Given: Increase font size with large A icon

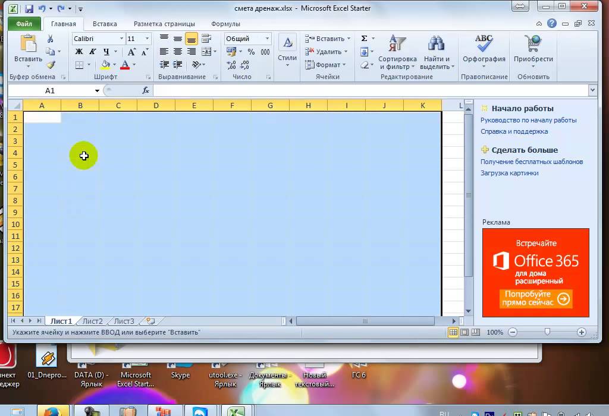Looking at the screenshot, I should point(131,52).
